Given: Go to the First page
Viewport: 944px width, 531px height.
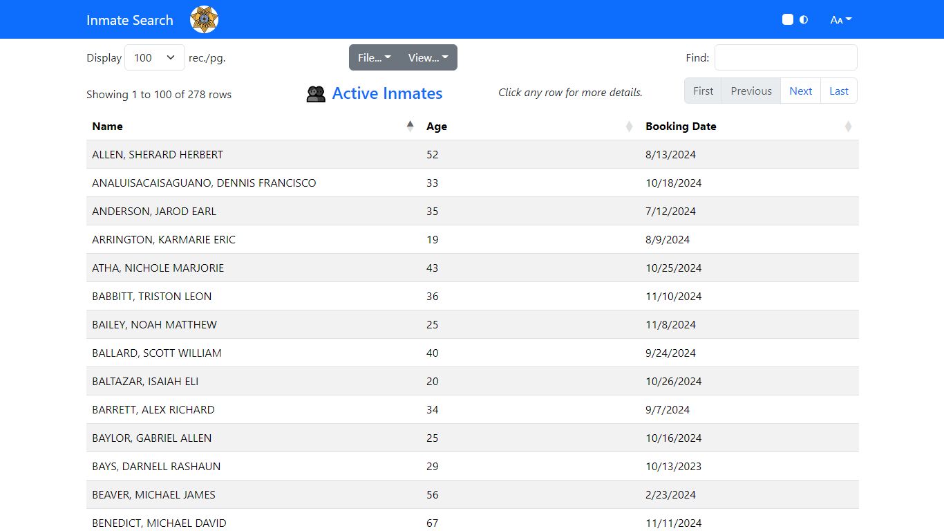Looking at the screenshot, I should coord(703,91).
